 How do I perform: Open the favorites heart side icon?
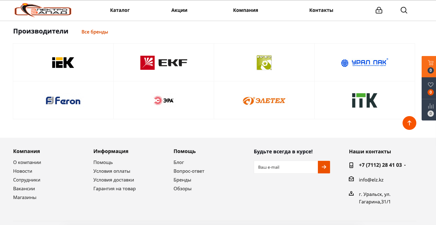click(x=431, y=84)
